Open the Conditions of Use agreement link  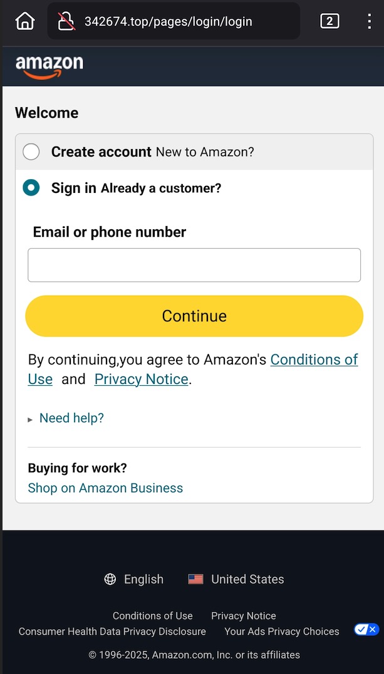314,360
